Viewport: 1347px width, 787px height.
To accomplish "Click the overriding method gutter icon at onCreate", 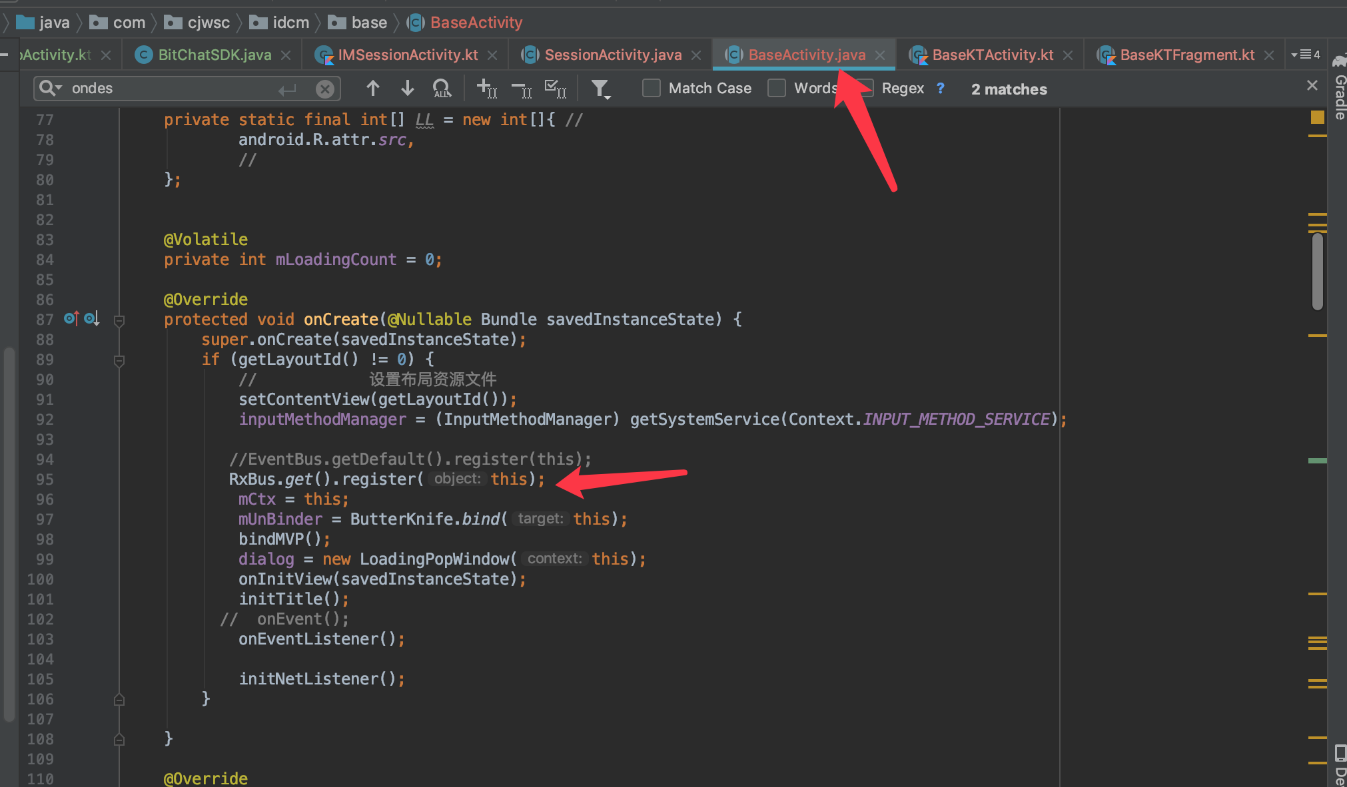I will coord(71,319).
